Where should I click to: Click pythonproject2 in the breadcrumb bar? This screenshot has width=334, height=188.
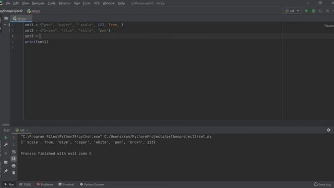tap(11, 11)
